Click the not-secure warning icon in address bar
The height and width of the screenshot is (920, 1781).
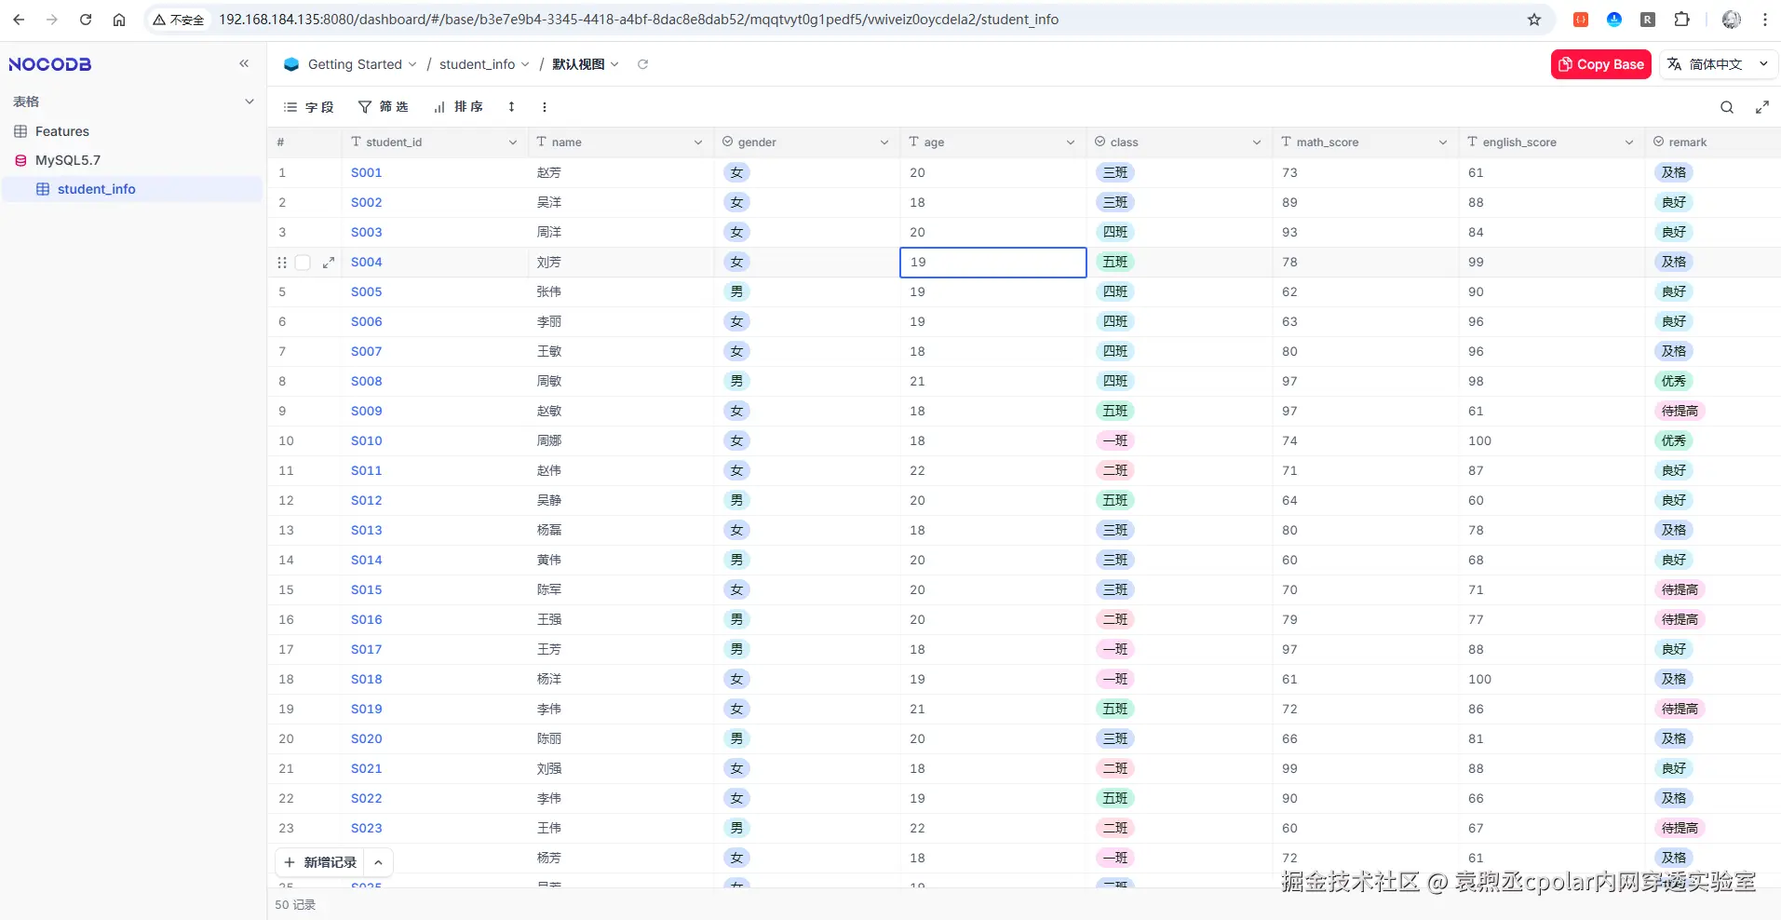coord(159,20)
